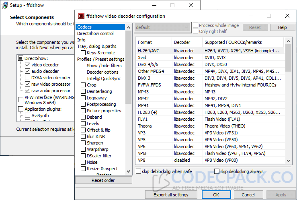Click the Format column header

coord(154,42)
